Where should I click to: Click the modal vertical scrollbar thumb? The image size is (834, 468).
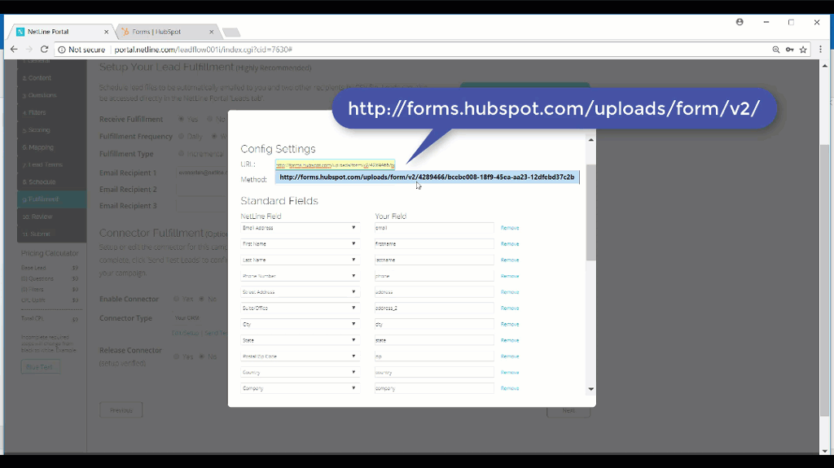[x=591, y=212]
